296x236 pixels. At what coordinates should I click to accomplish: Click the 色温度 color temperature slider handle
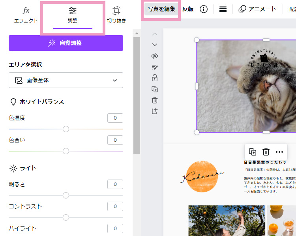click(66, 129)
